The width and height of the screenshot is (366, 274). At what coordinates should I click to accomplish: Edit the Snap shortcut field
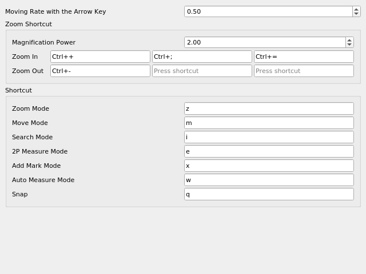[269, 194]
